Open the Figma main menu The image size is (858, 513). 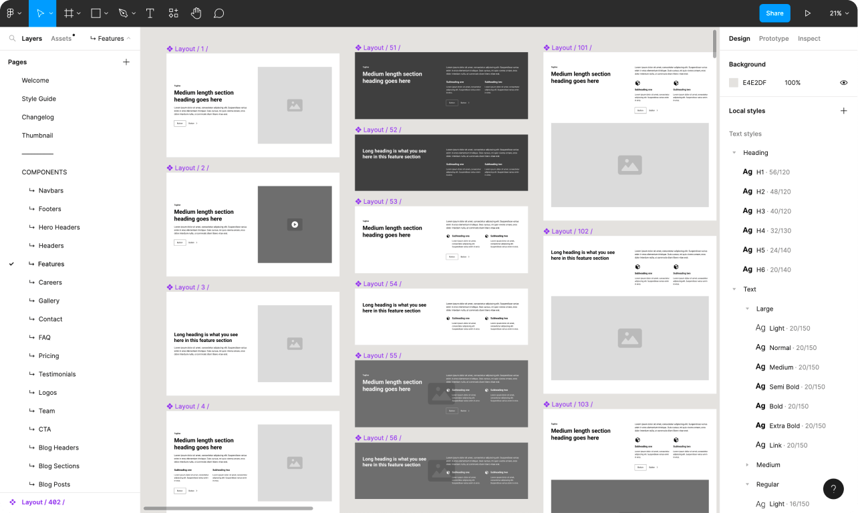[x=13, y=13]
